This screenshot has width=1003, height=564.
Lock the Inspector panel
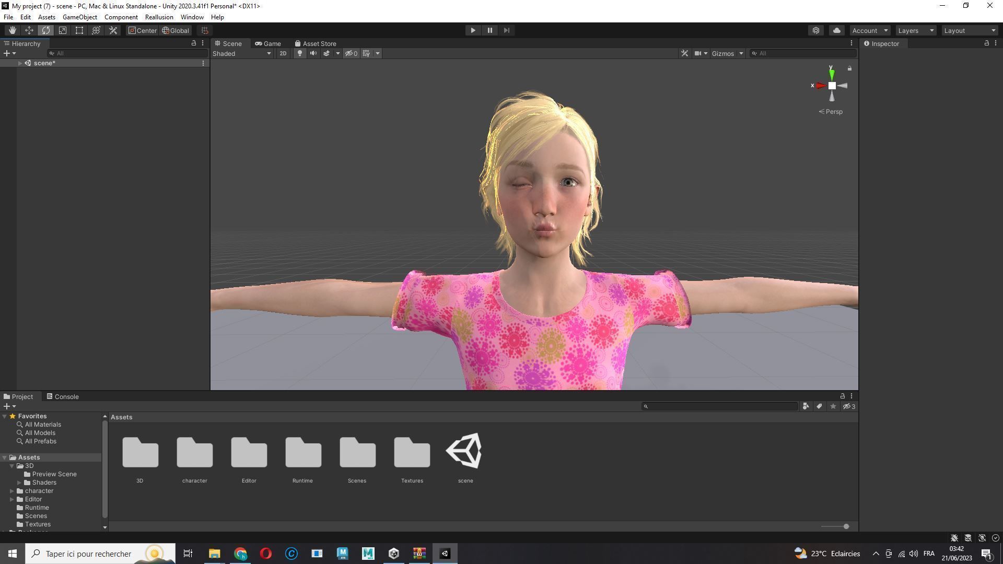pos(986,43)
